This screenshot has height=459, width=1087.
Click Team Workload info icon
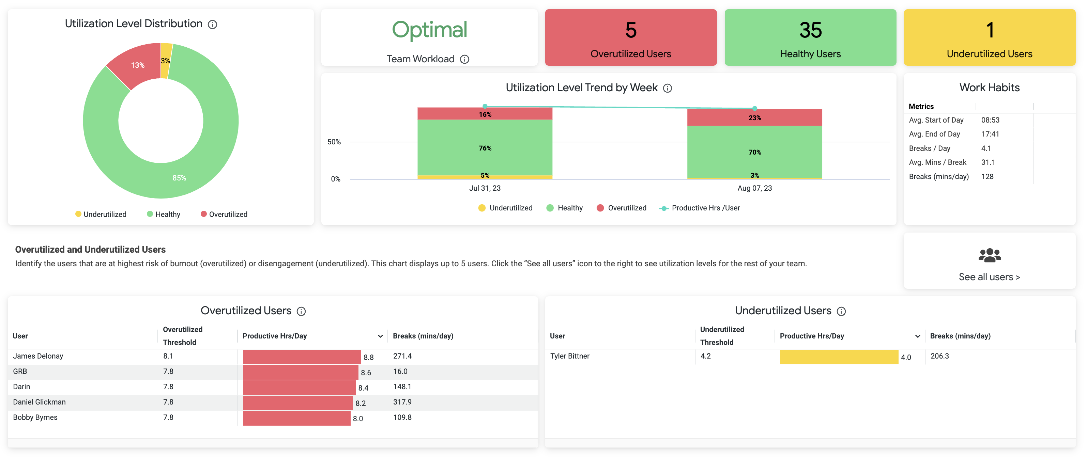[x=464, y=60]
